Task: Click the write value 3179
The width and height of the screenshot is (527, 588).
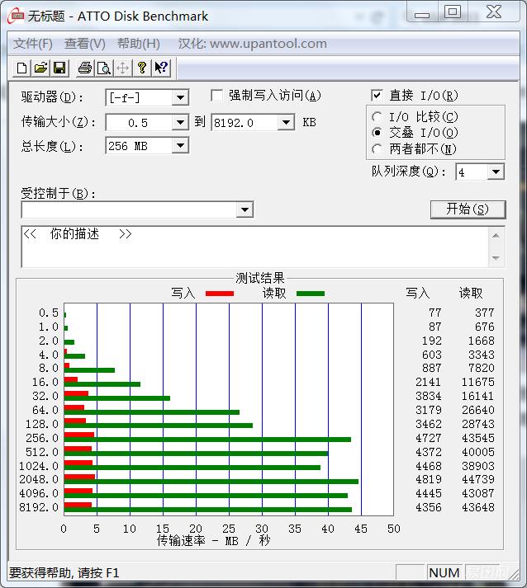Action: coord(428,410)
